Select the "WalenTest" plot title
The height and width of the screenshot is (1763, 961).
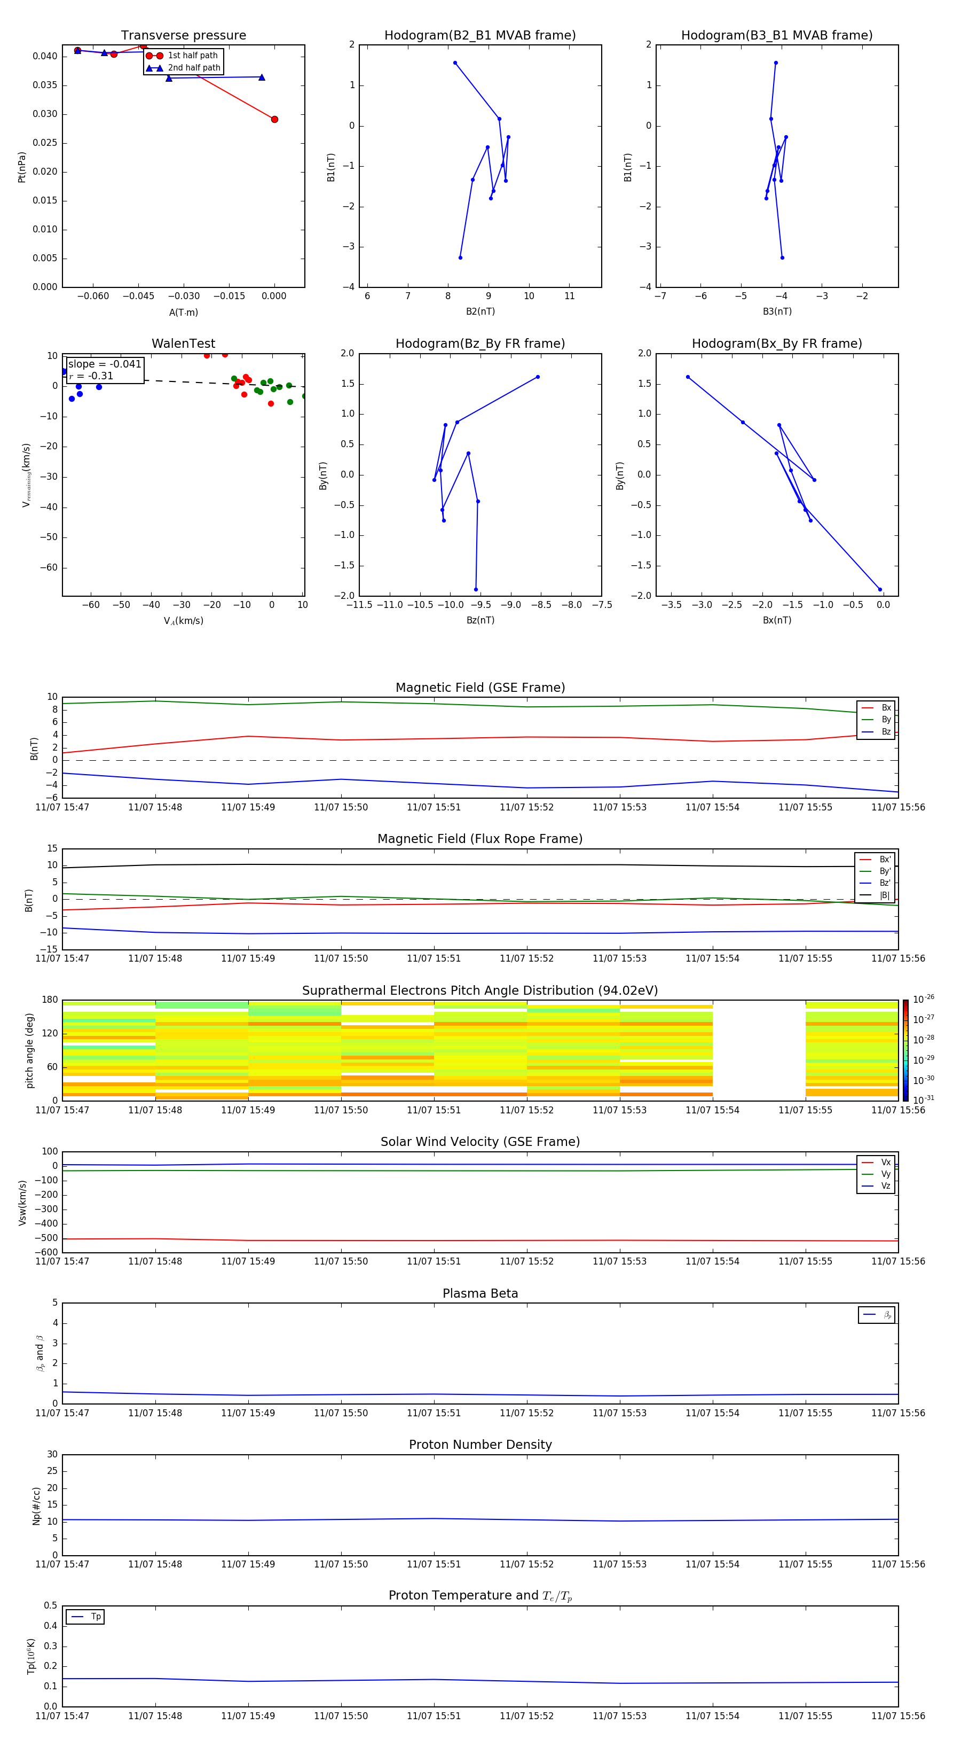(183, 344)
